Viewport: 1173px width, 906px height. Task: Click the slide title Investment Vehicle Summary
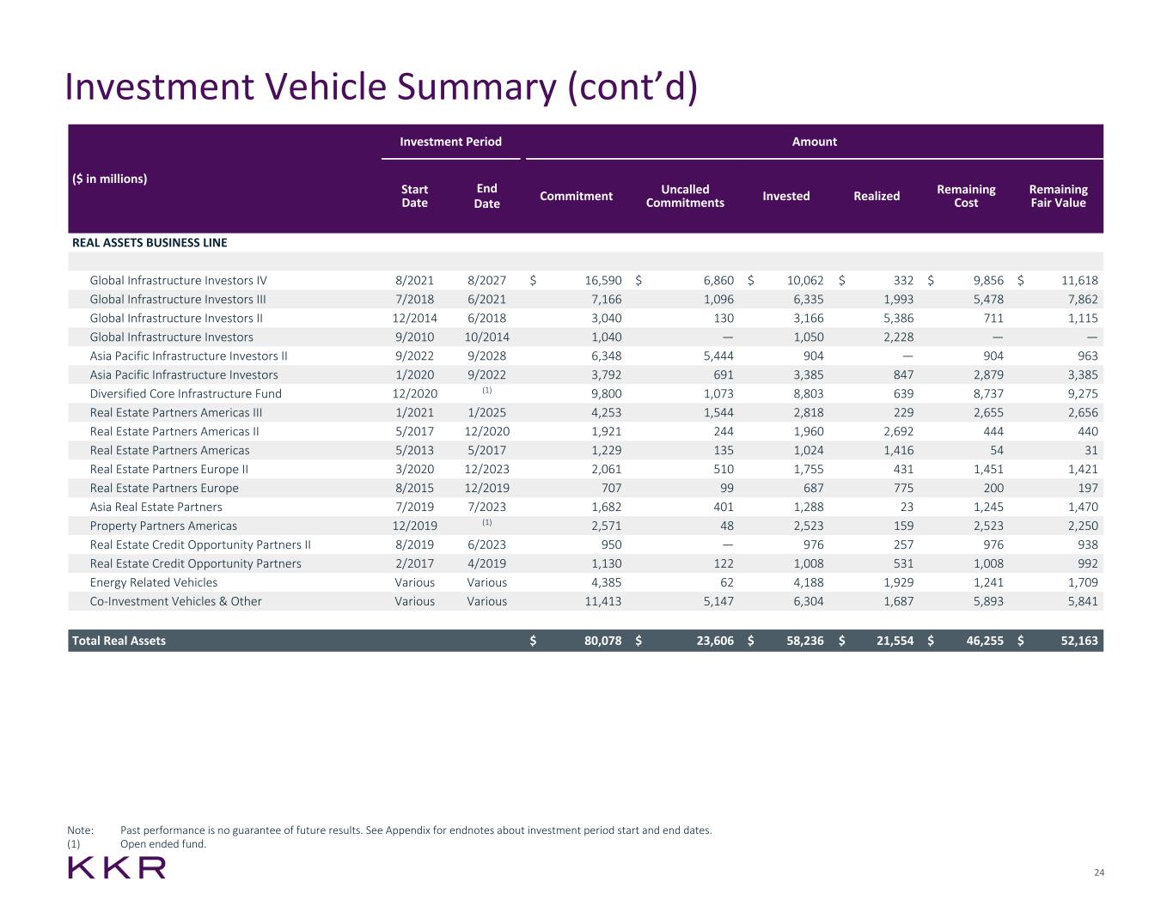coord(381,88)
